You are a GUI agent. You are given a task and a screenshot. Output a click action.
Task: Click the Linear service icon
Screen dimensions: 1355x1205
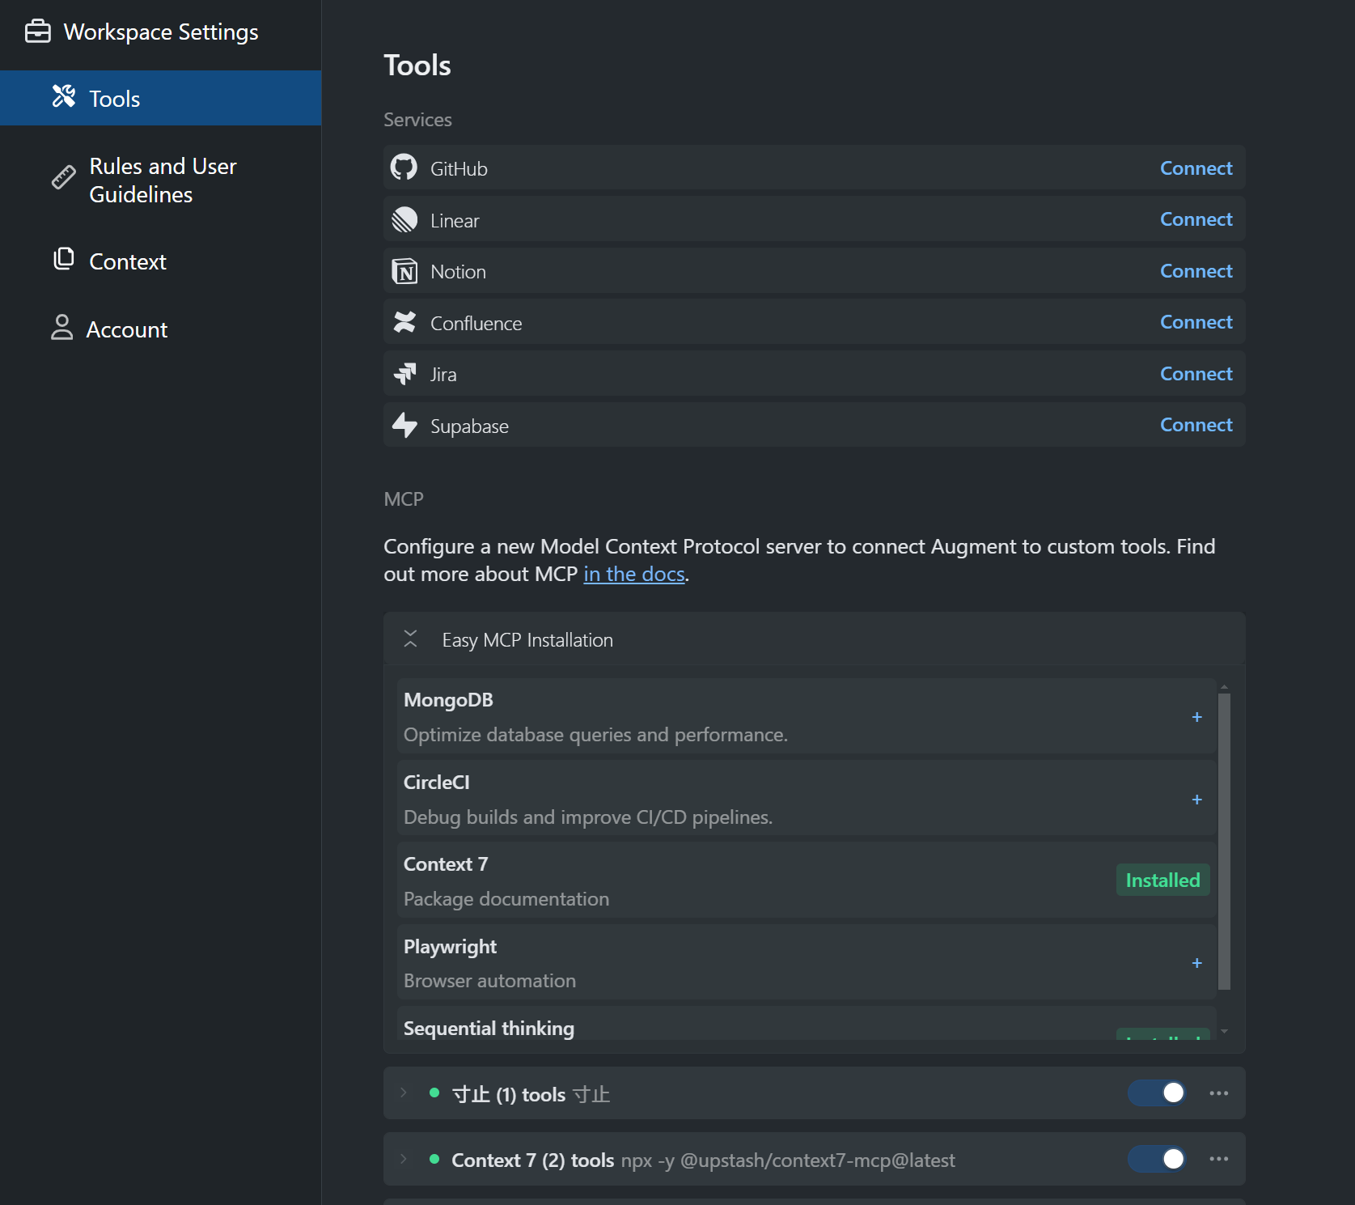click(x=404, y=219)
